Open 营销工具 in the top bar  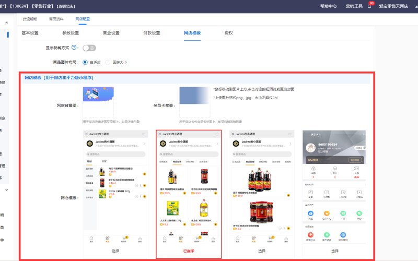(x=354, y=6)
